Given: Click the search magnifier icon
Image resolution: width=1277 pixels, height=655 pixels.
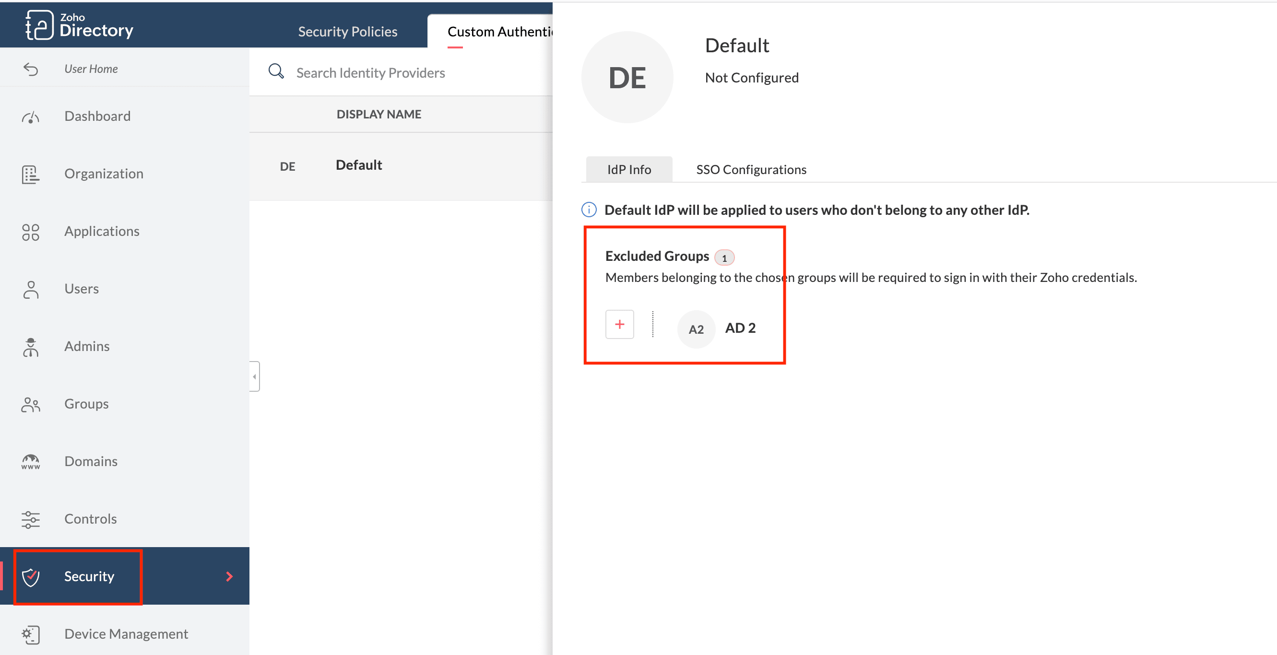Looking at the screenshot, I should click(276, 71).
